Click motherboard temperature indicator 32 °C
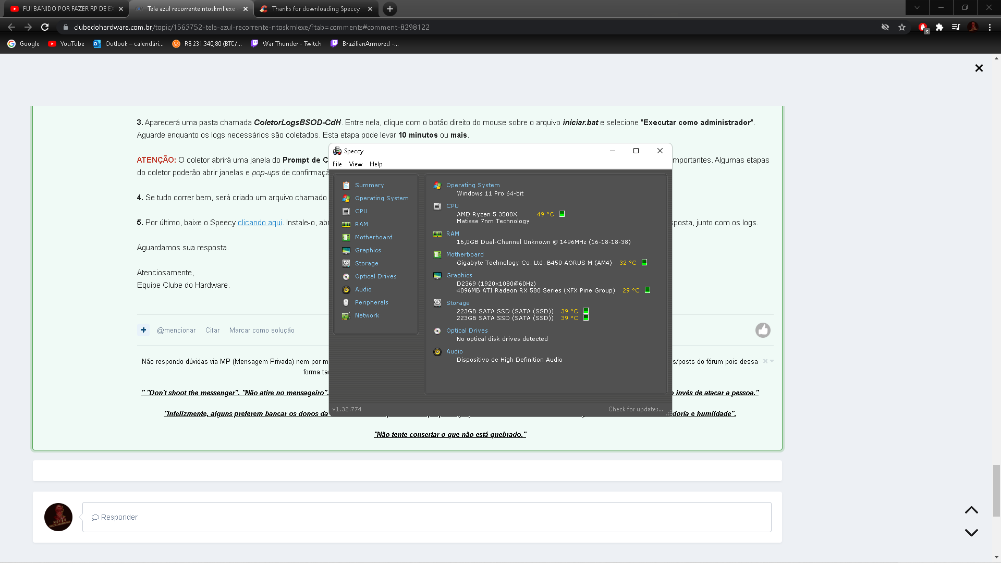 (x=628, y=263)
